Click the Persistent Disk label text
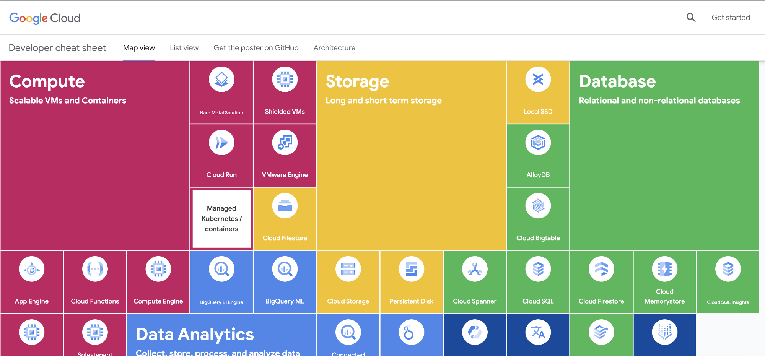765x356 pixels. [x=412, y=301]
